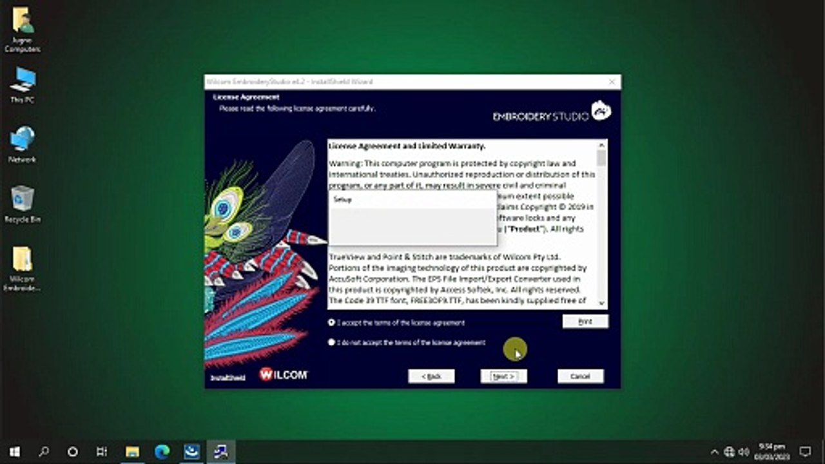
Task: Launch Microsoft Edge from the taskbar
Action: [162, 452]
